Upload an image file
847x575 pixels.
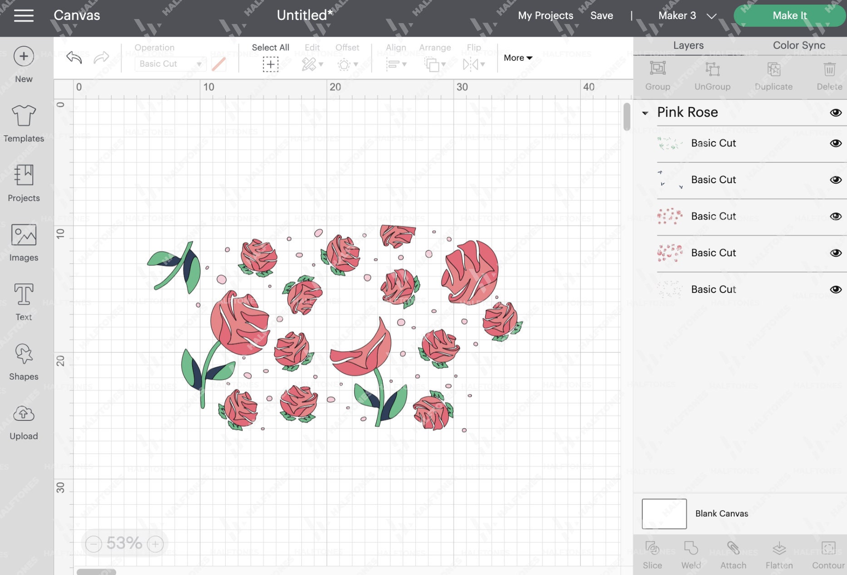click(24, 422)
